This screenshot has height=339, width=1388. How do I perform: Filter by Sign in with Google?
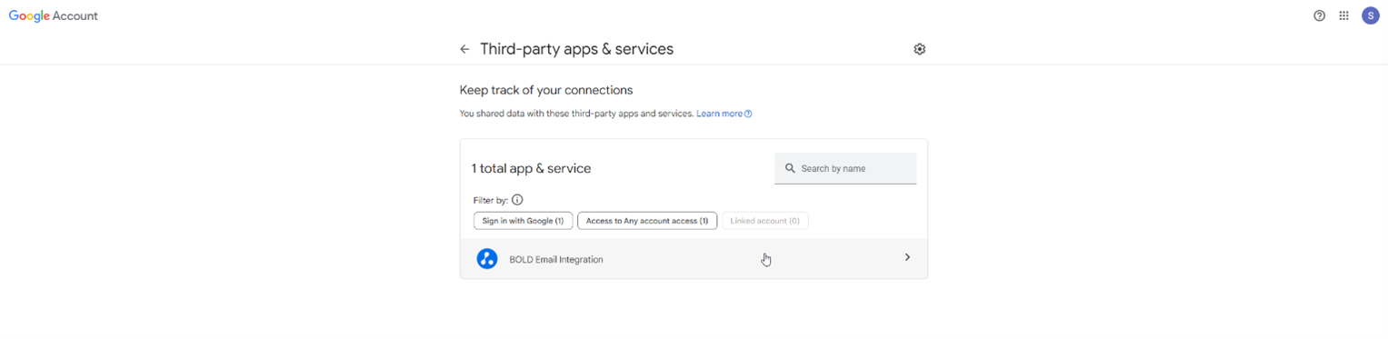pyautogui.click(x=523, y=221)
